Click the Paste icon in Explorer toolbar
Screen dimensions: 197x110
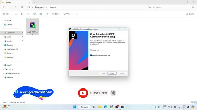(28, 14)
